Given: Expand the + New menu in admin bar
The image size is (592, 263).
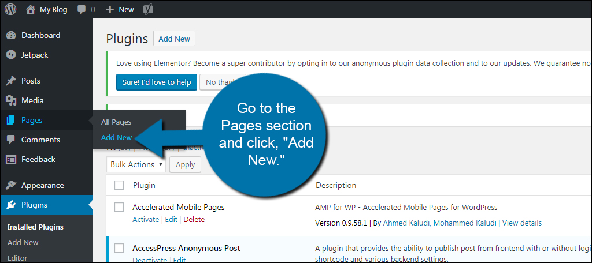Looking at the screenshot, I should (x=120, y=10).
